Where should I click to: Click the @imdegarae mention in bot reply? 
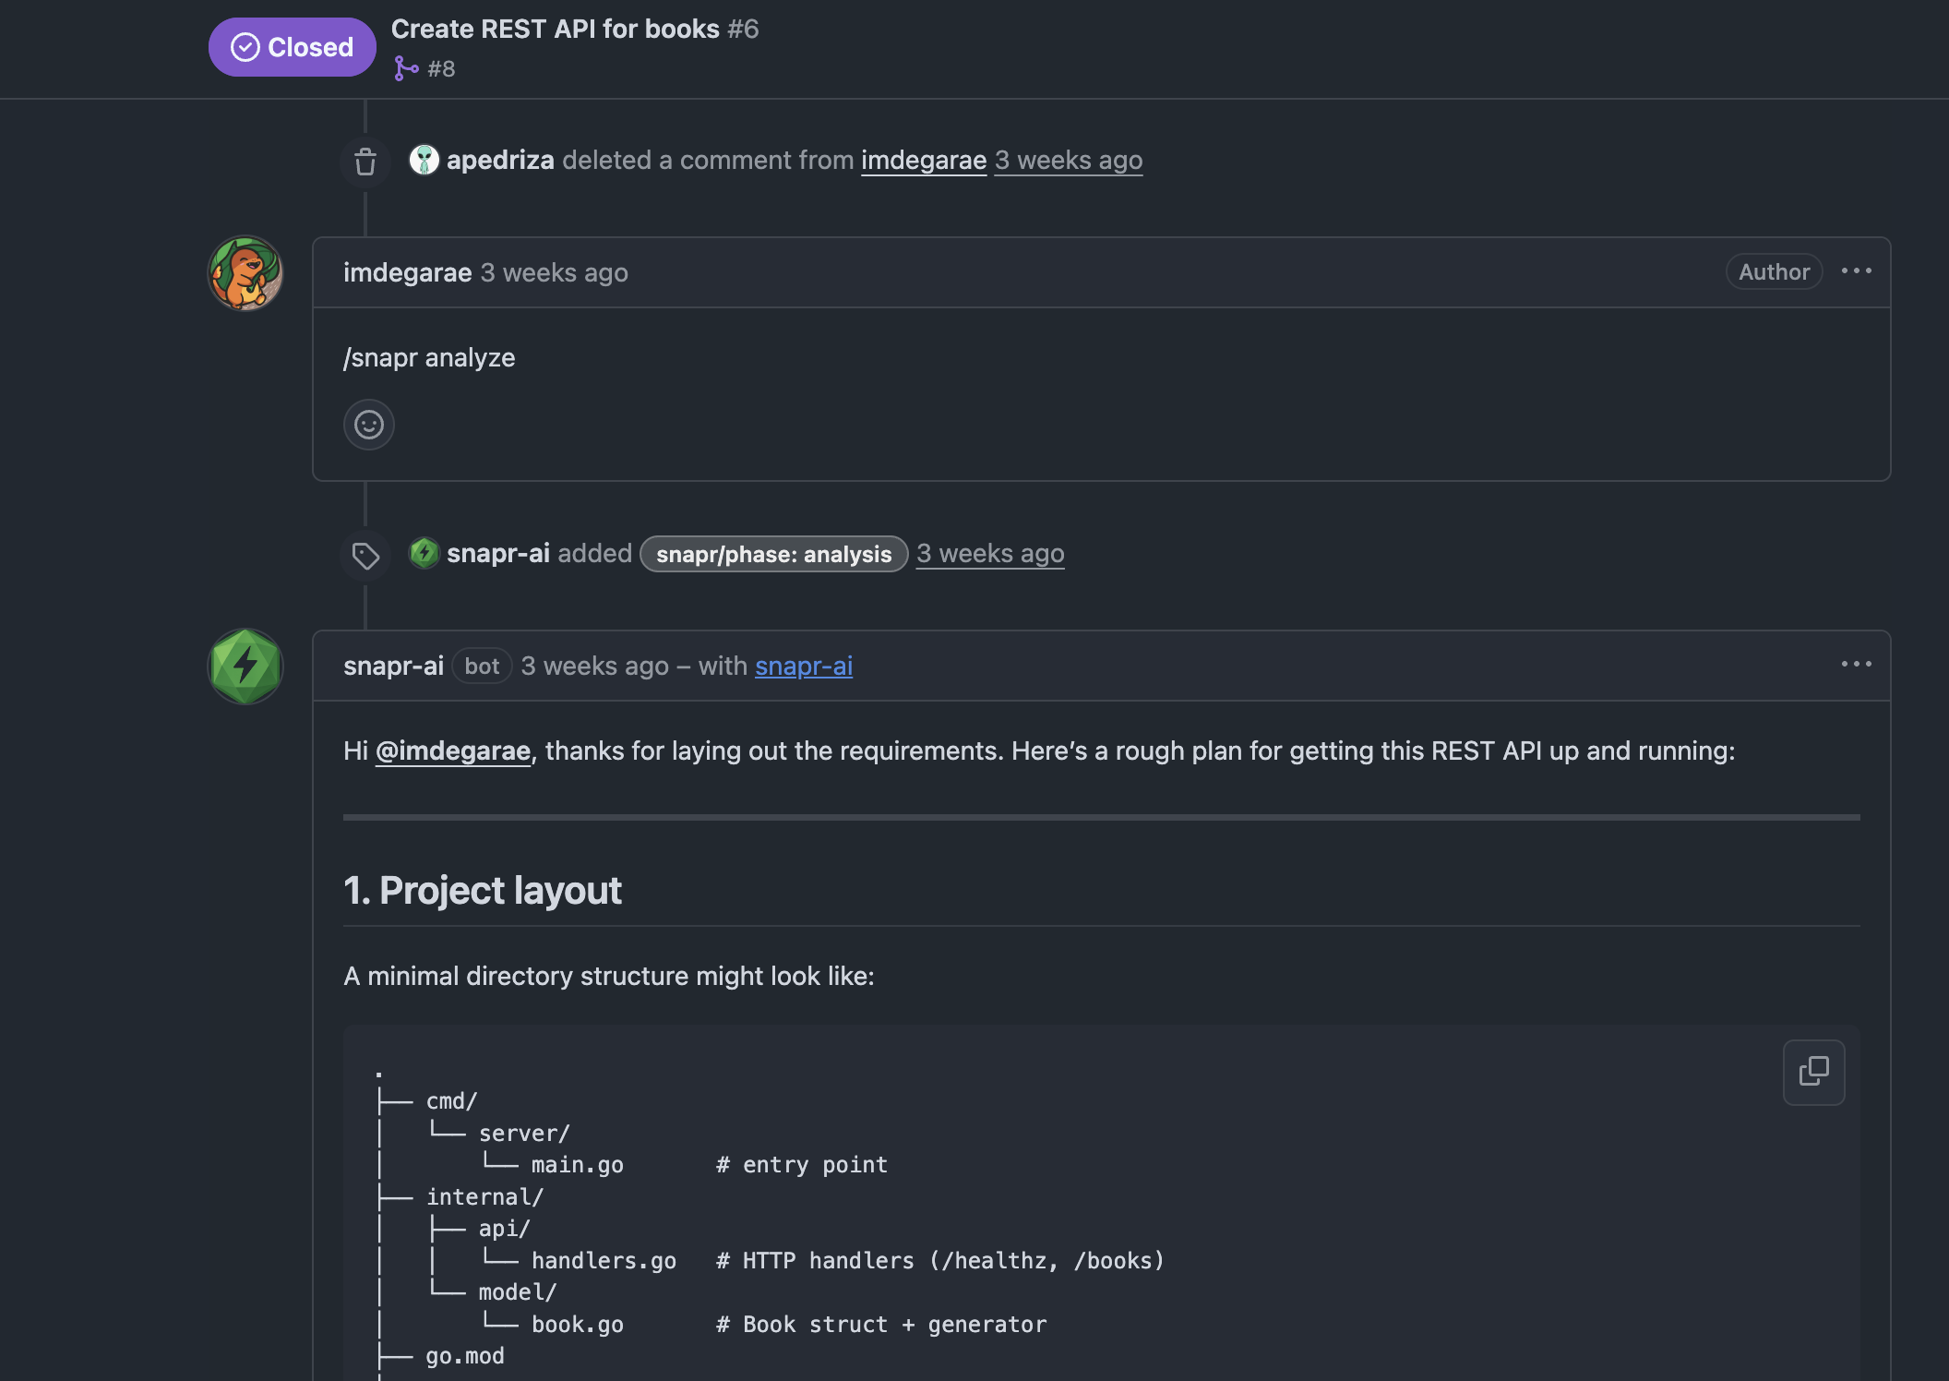pos(453,751)
